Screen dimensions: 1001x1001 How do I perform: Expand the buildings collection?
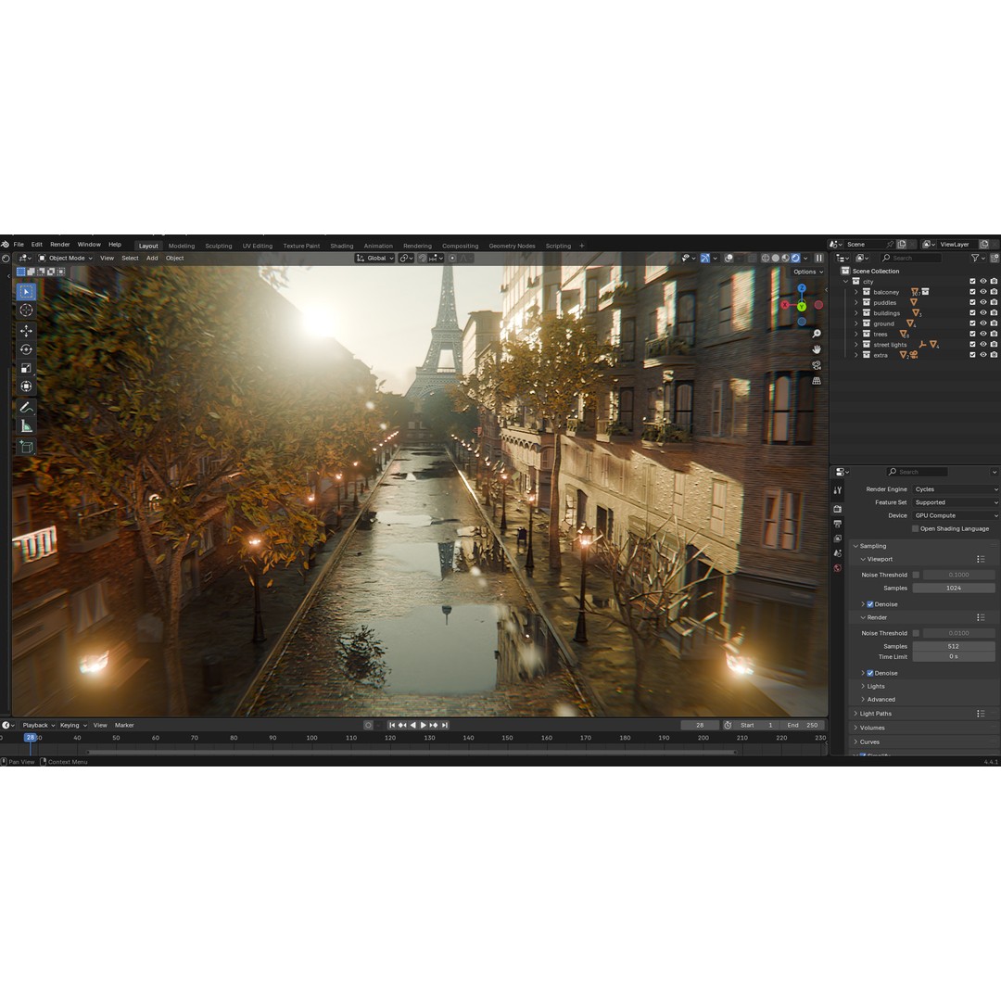(x=855, y=312)
